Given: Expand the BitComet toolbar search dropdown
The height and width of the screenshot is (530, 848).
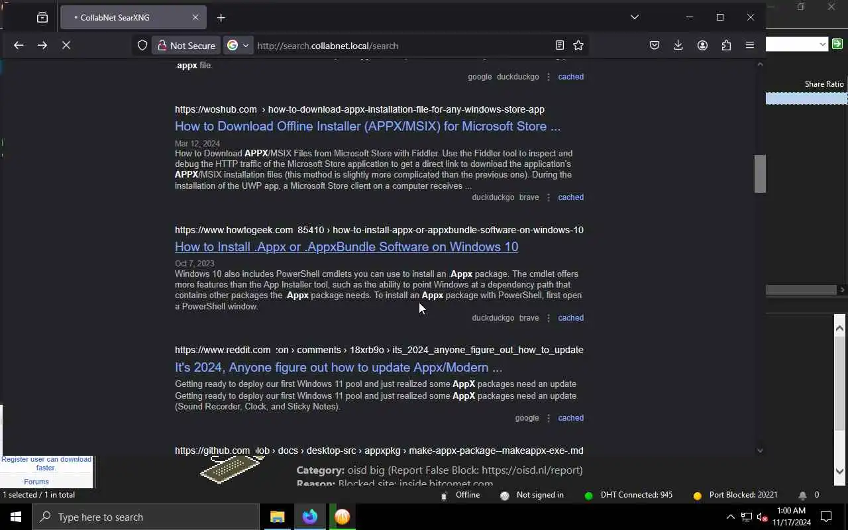Looking at the screenshot, I should [x=823, y=44].
